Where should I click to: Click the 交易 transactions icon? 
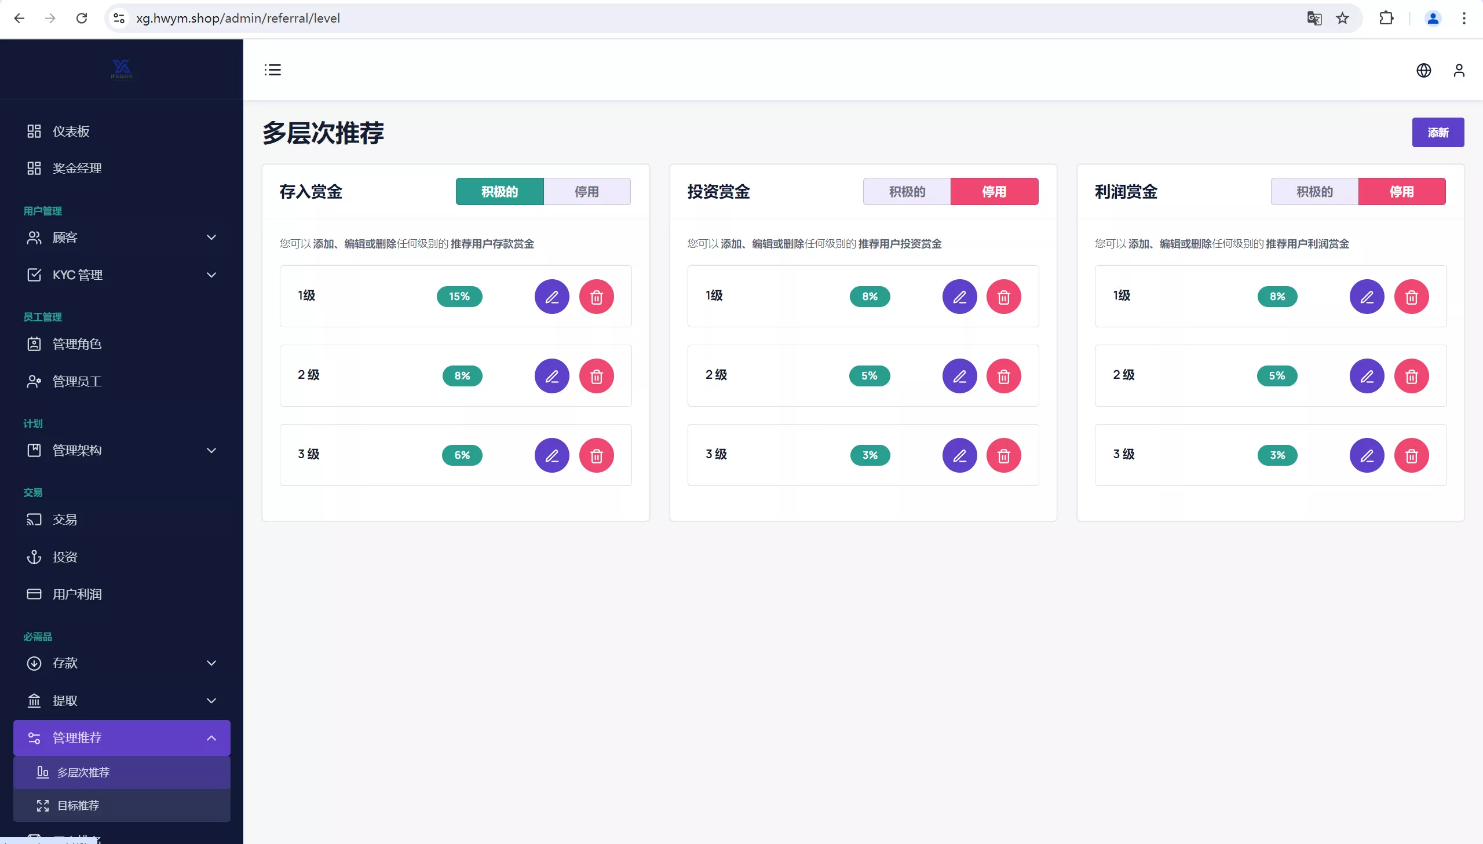pos(33,520)
